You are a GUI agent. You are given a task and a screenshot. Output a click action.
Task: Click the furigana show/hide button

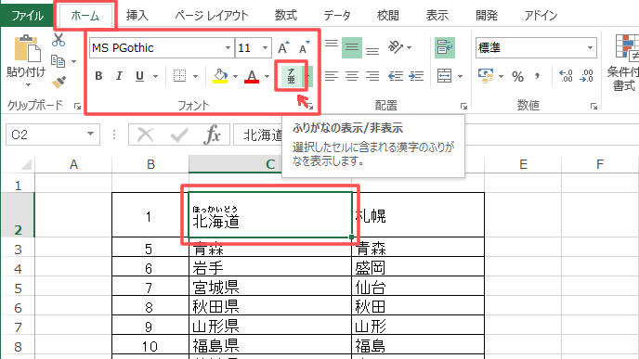pyautogui.click(x=291, y=76)
